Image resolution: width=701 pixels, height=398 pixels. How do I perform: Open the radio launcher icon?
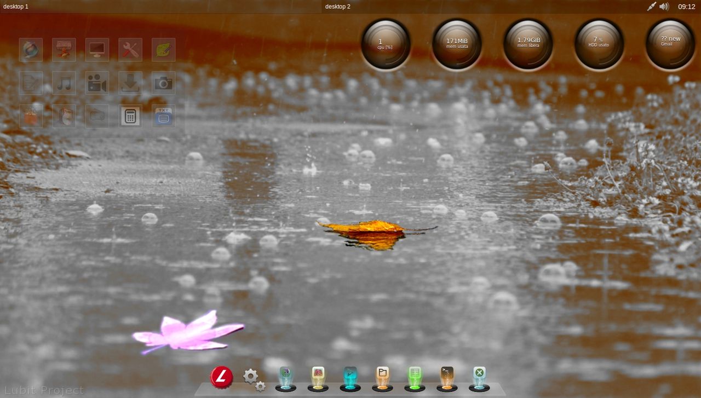point(97,116)
